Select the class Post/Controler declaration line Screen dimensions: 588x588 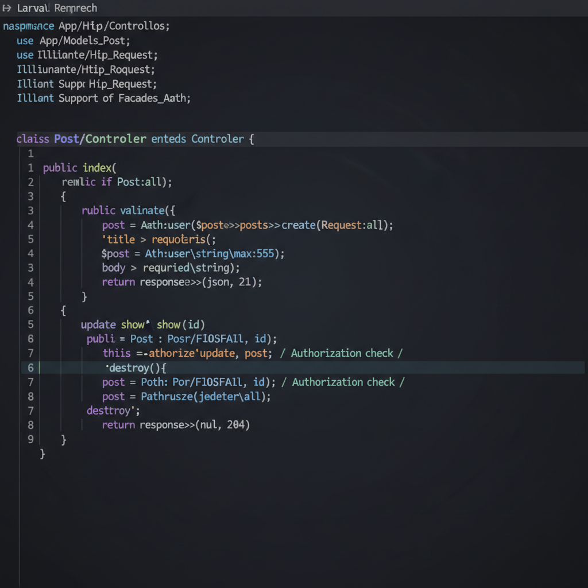[135, 139]
